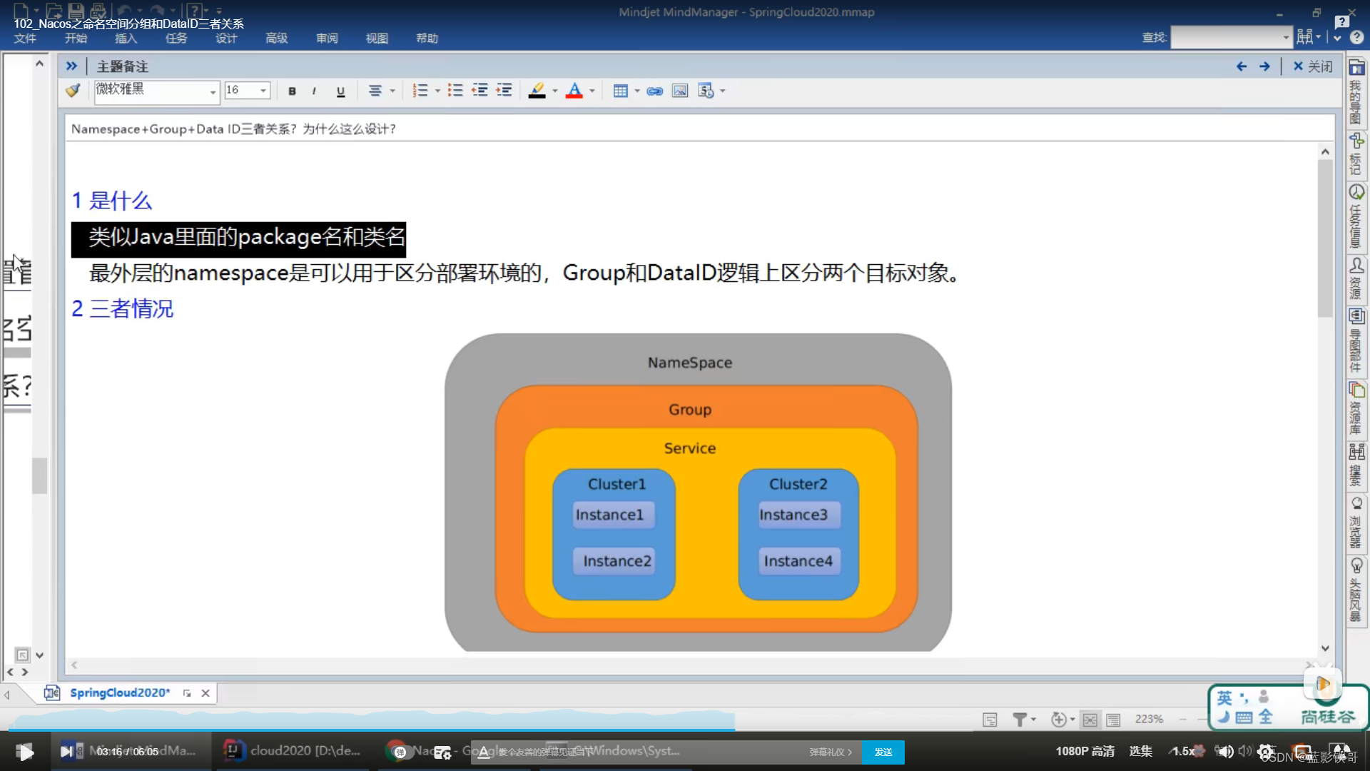Click the notes vertical scrollbar thumb
Viewport: 1370px width, 771px height.
[1325, 238]
